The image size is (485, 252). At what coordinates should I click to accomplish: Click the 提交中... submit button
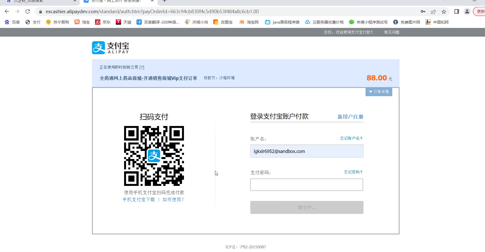tap(307, 207)
